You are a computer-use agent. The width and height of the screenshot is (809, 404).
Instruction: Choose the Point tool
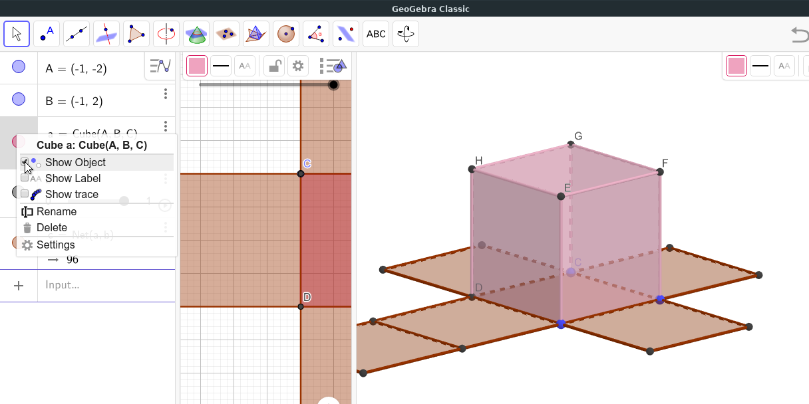pyautogui.click(x=47, y=34)
